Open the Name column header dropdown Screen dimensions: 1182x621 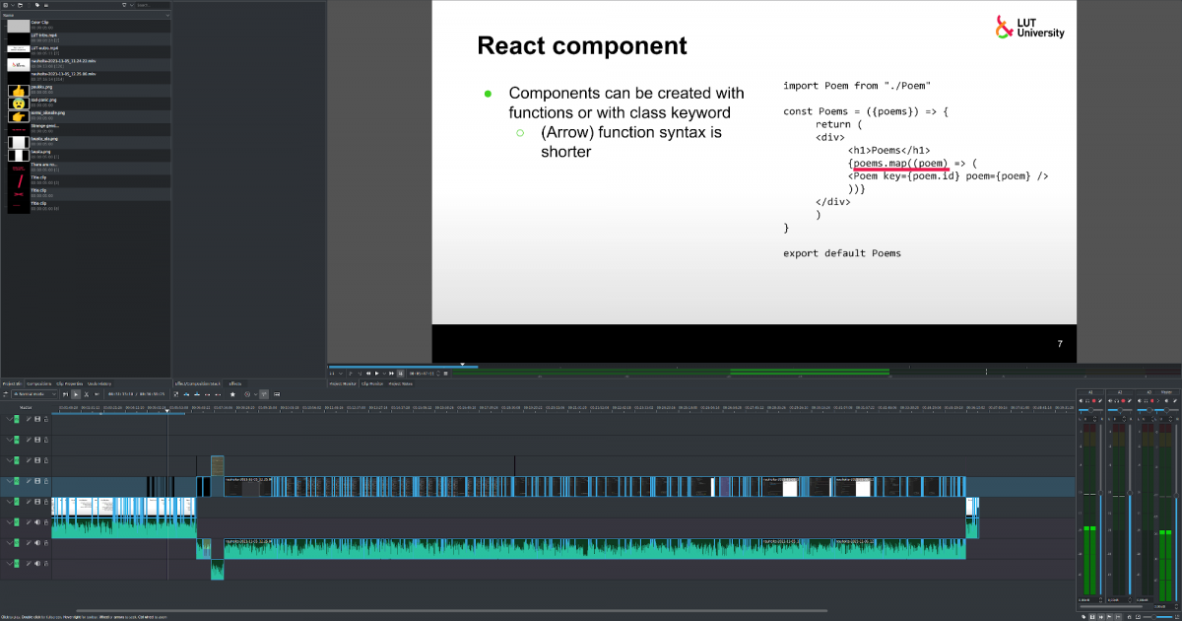point(167,15)
